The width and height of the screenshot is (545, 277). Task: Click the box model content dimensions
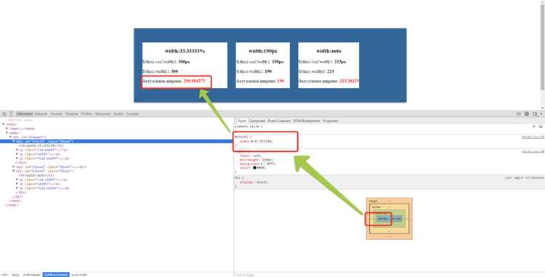383,219
